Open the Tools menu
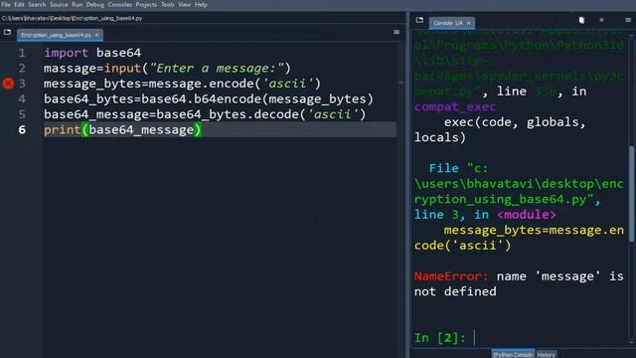The height and width of the screenshot is (358, 636). pos(168,4)
